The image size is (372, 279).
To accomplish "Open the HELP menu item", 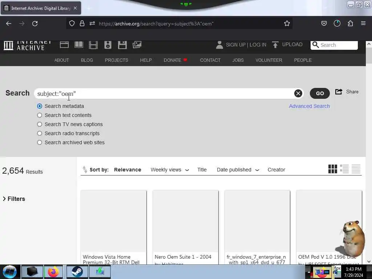I will 146,60.
